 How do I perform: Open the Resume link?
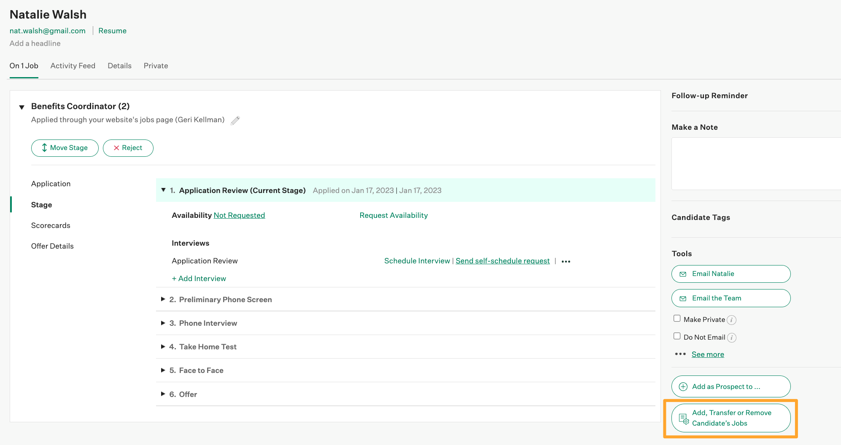tap(113, 31)
